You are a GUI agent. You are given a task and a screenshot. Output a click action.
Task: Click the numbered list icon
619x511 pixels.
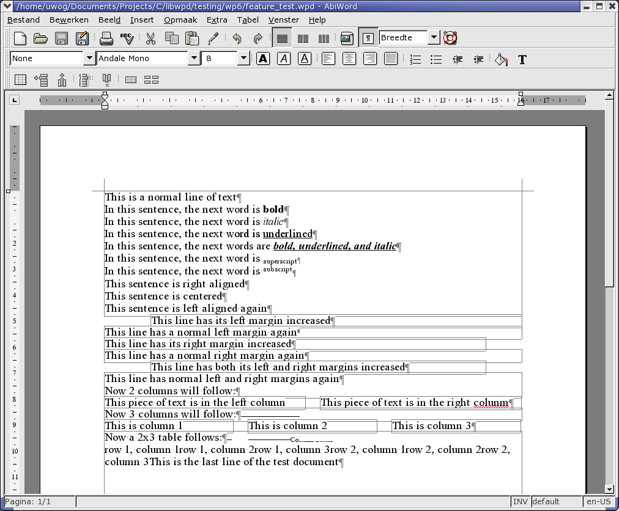[415, 59]
